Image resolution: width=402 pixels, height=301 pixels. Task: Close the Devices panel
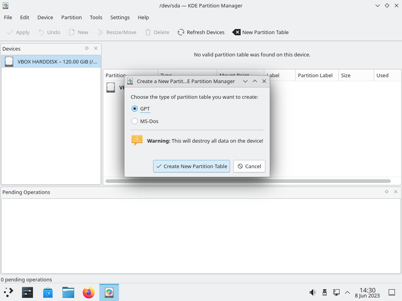click(x=96, y=48)
